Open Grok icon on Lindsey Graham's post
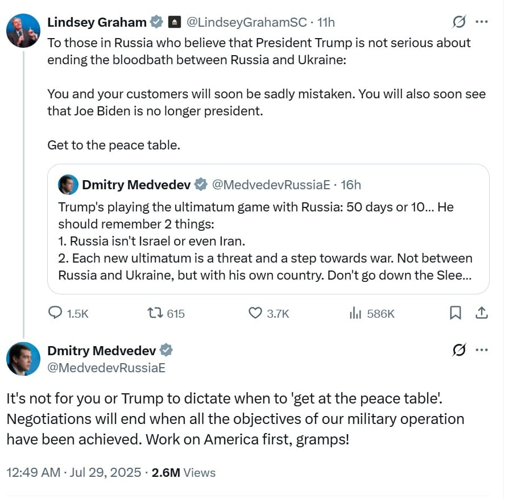The height and width of the screenshot is (499, 509). pos(459,22)
